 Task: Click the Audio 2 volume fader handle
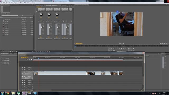(50, 27)
